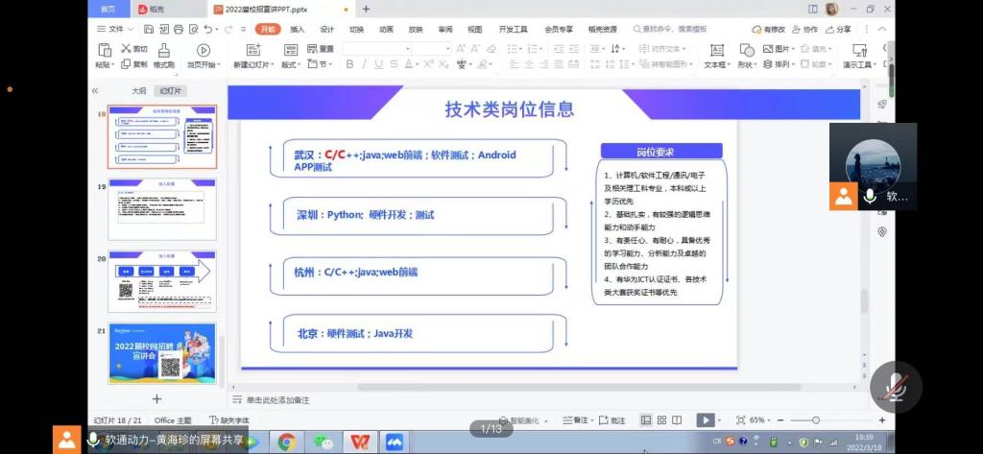Switch to the Insert (插入) ribbon tab
The width and height of the screenshot is (983, 454).
point(298,30)
